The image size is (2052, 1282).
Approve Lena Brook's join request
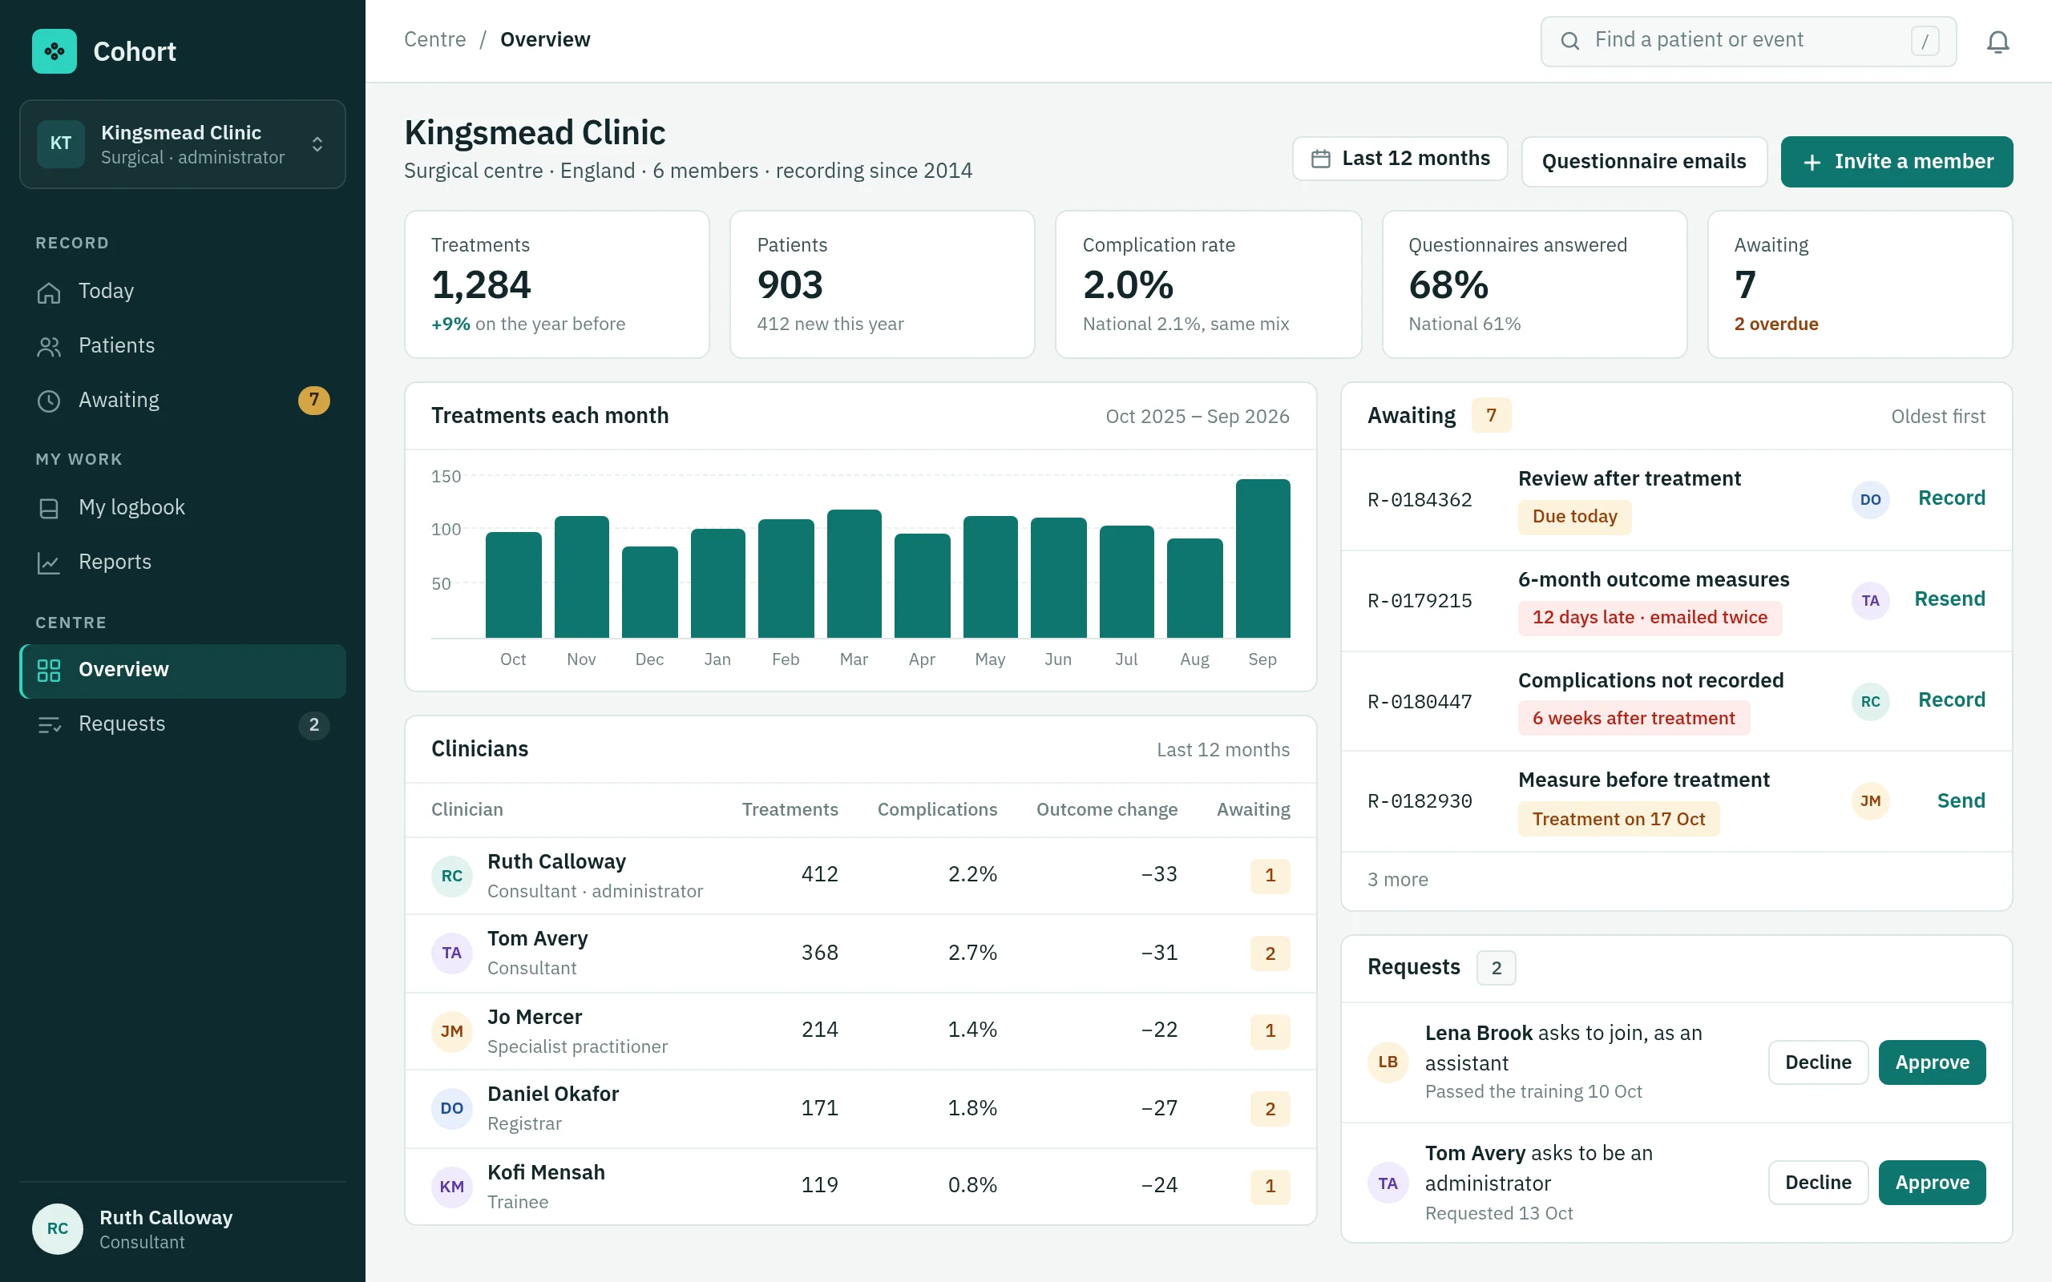[1932, 1062]
